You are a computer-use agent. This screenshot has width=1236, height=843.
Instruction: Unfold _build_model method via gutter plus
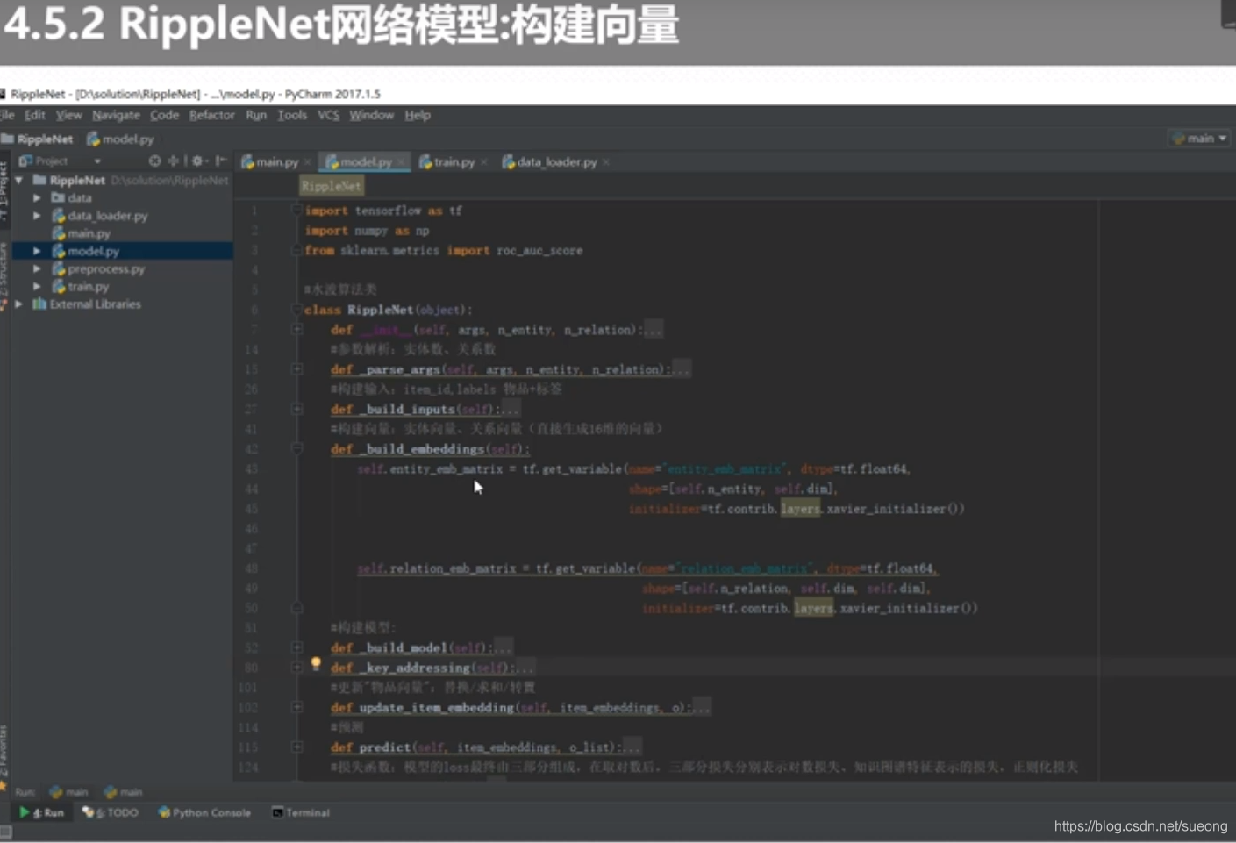(297, 647)
